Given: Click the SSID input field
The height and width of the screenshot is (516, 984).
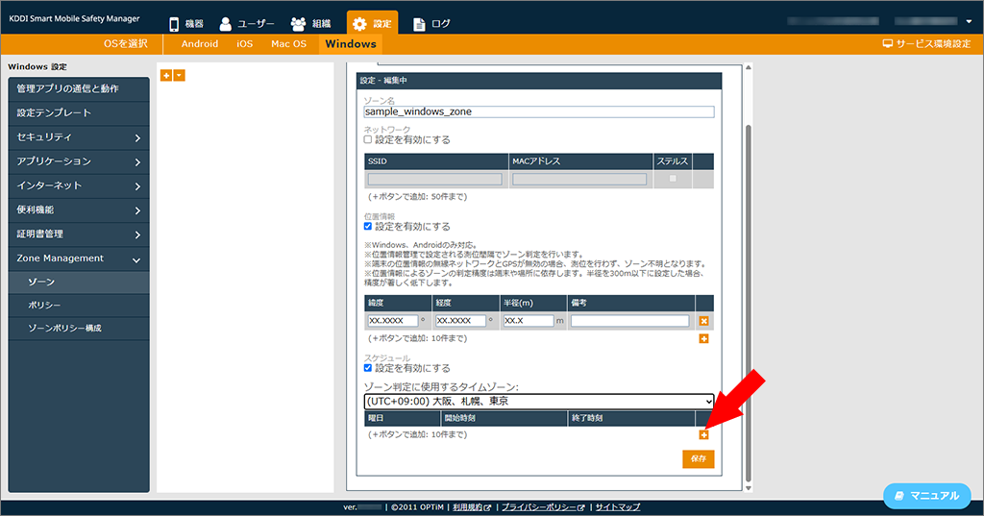Looking at the screenshot, I should [x=435, y=180].
